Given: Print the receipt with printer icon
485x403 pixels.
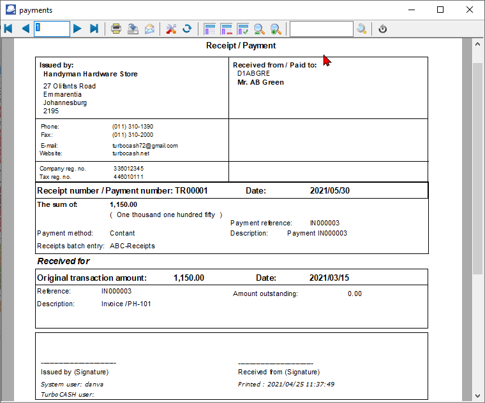Looking at the screenshot, I should (116, 29).
